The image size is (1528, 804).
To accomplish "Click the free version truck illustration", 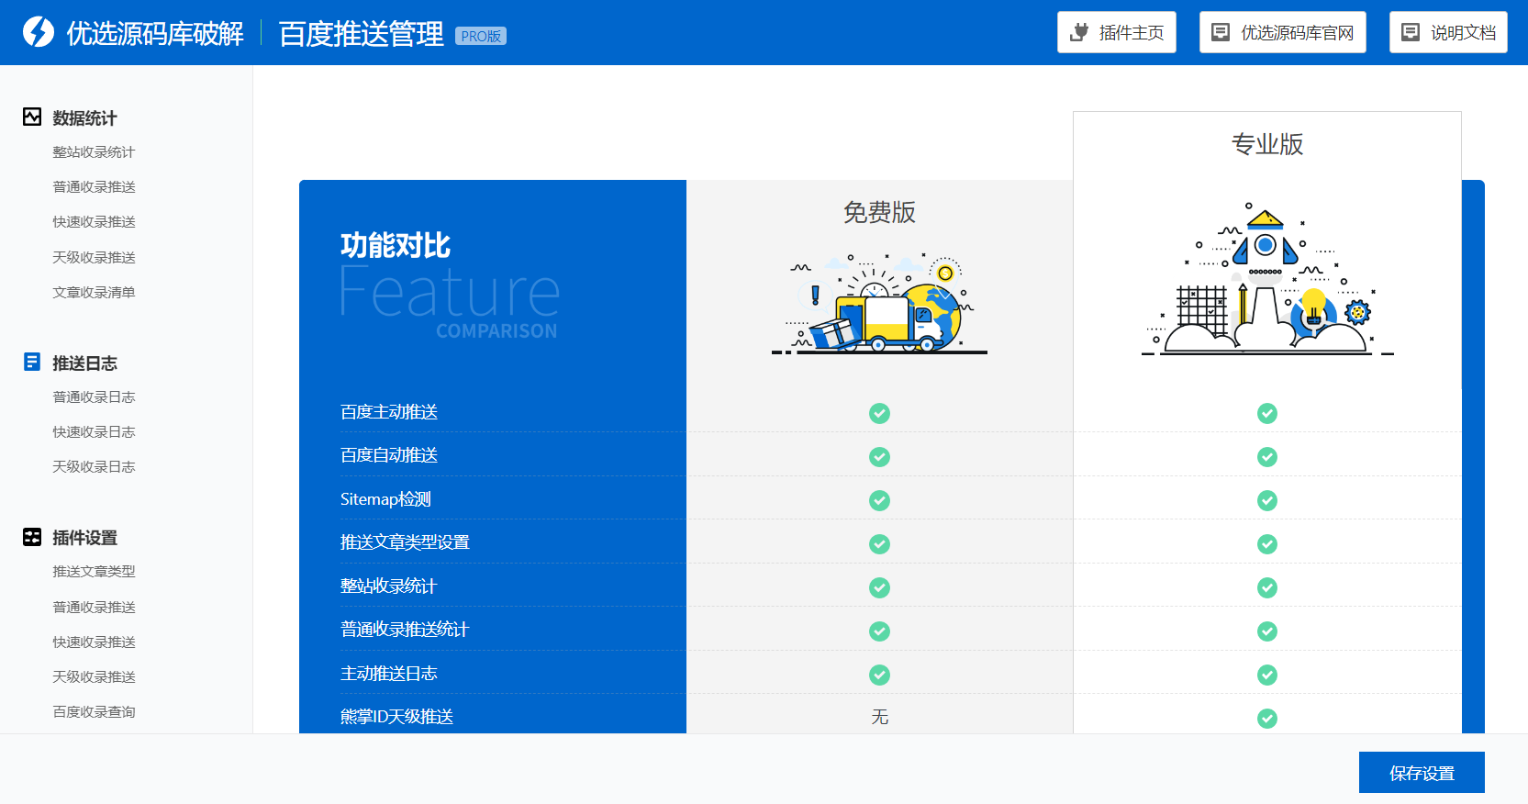I will pyautogui.click(x=879, y=304).
